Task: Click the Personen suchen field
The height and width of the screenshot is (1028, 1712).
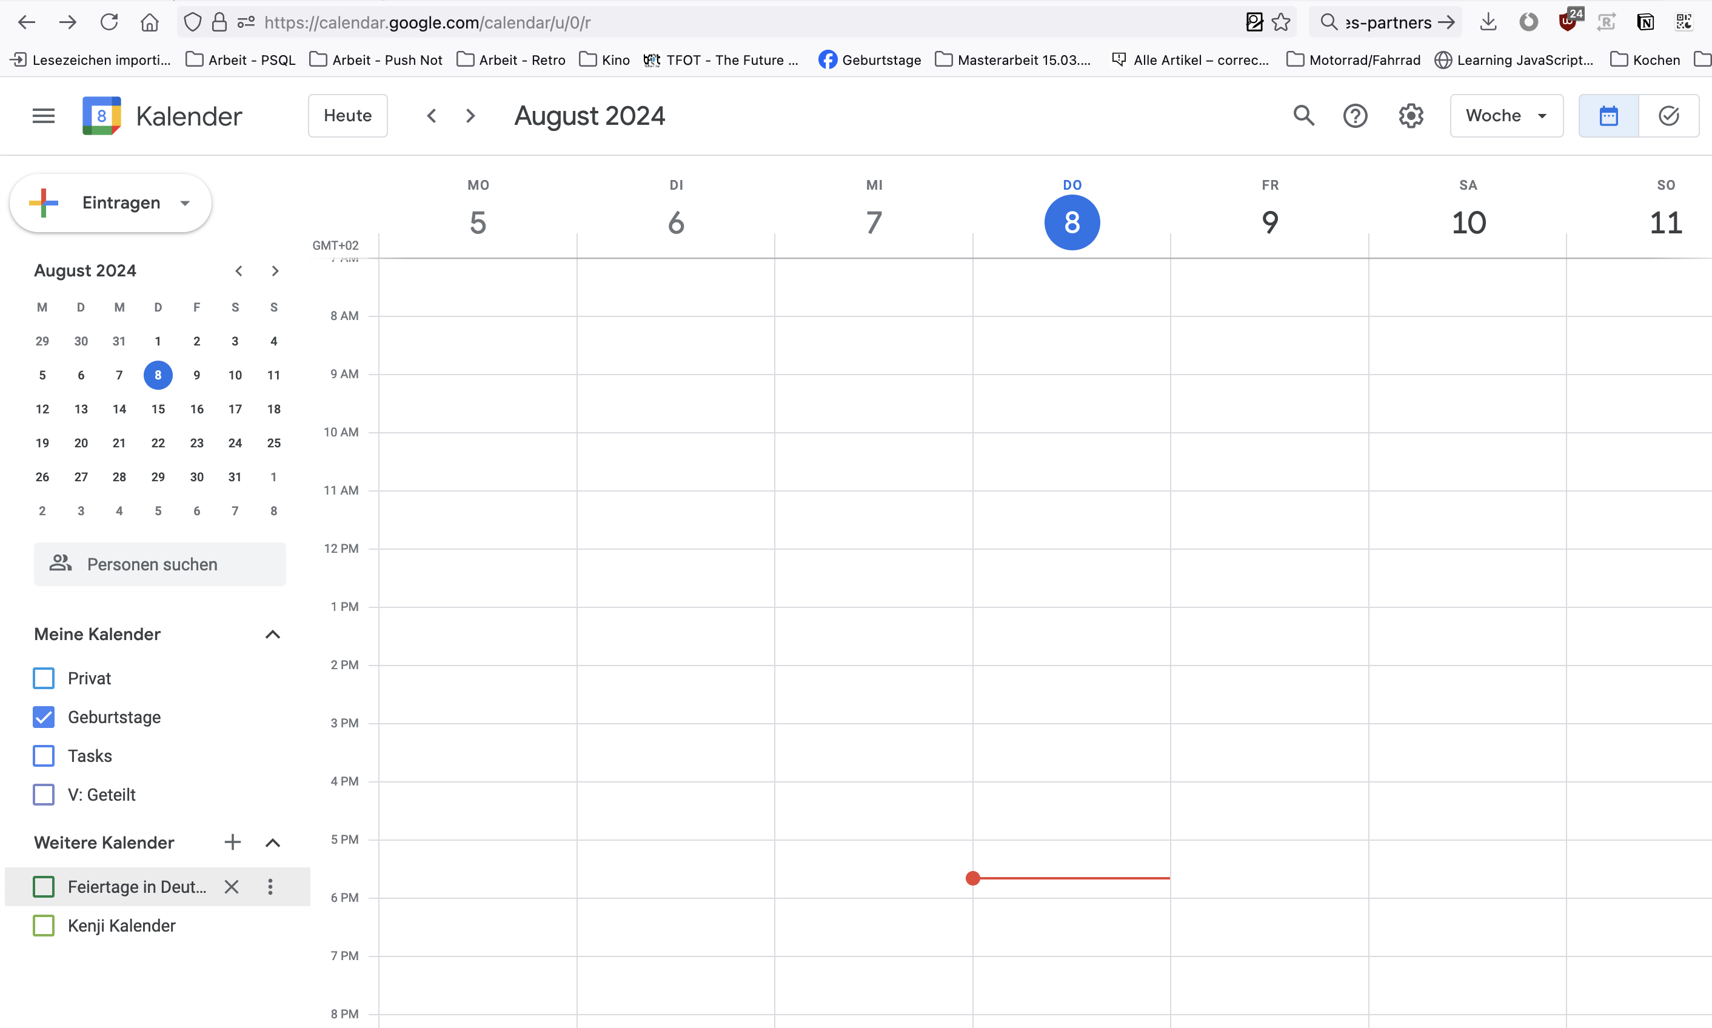Action: point(160,564)
